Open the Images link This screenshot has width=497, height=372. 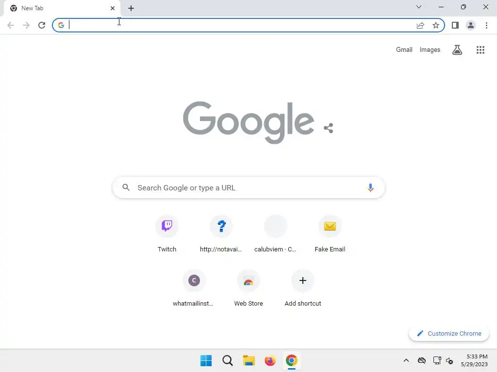430,50
